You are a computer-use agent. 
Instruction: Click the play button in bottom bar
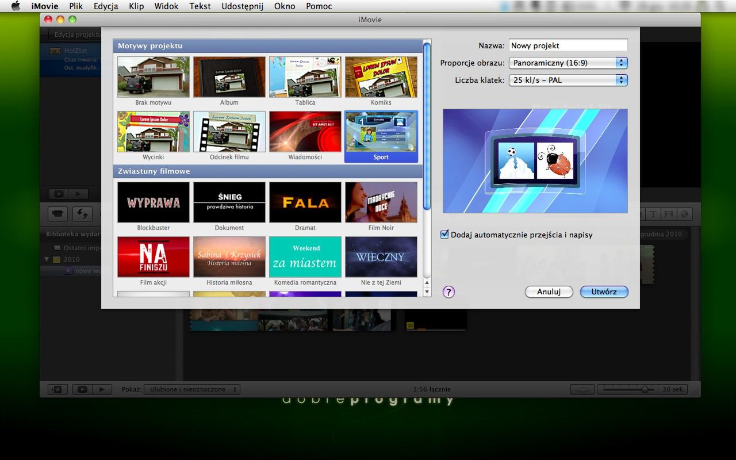[102, 389]
